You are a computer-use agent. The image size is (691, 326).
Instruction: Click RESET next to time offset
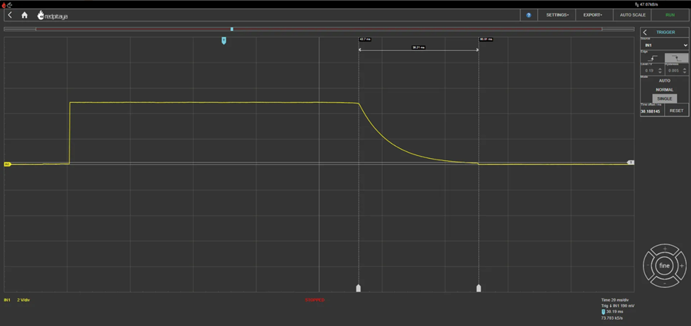click(676, 111)
